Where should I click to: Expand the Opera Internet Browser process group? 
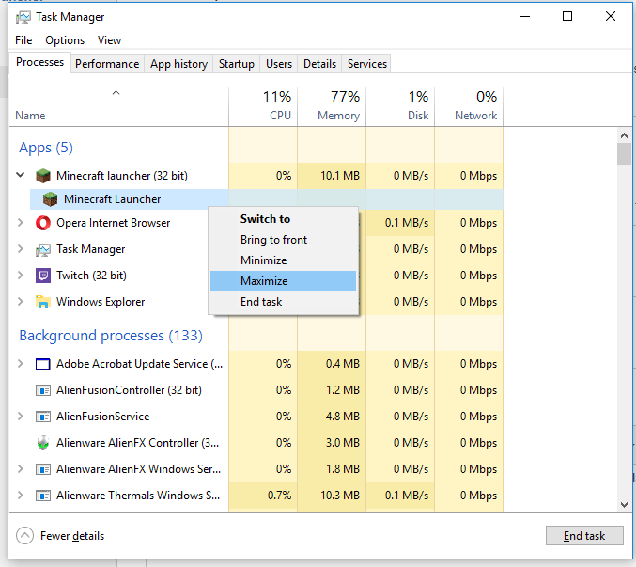coord(21,223)
